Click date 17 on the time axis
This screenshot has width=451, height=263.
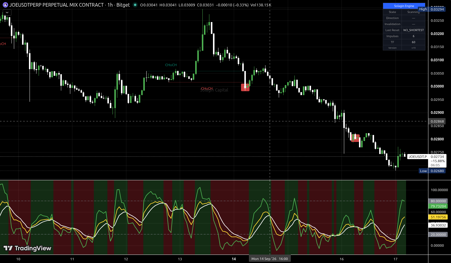(x=395, y=259)
